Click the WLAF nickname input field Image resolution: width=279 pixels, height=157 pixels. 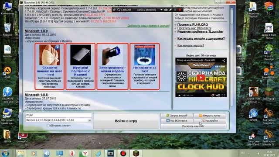click(x=58, y=115)
